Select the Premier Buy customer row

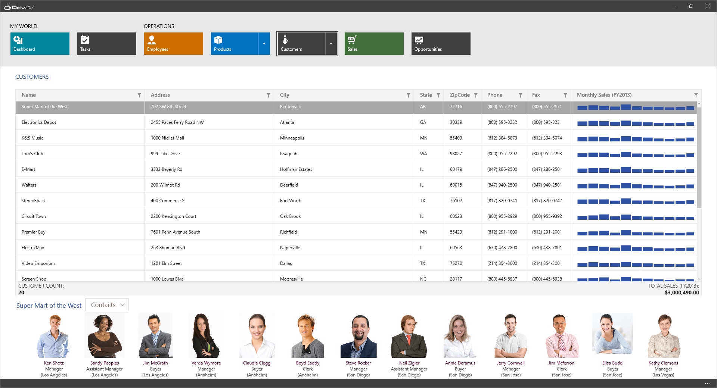coord(356,232)
